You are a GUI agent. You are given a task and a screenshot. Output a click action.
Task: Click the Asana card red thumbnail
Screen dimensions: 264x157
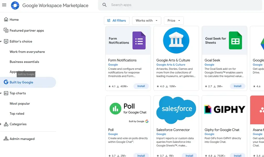[257, 110]
